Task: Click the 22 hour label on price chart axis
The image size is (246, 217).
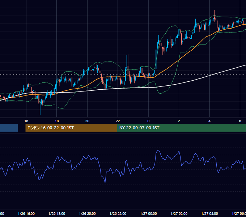Action: [118, 121]
